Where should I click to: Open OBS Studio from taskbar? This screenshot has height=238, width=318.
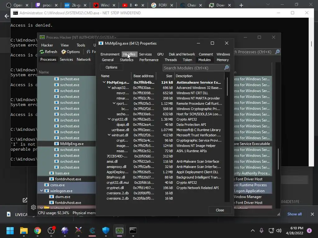[51, 231]
